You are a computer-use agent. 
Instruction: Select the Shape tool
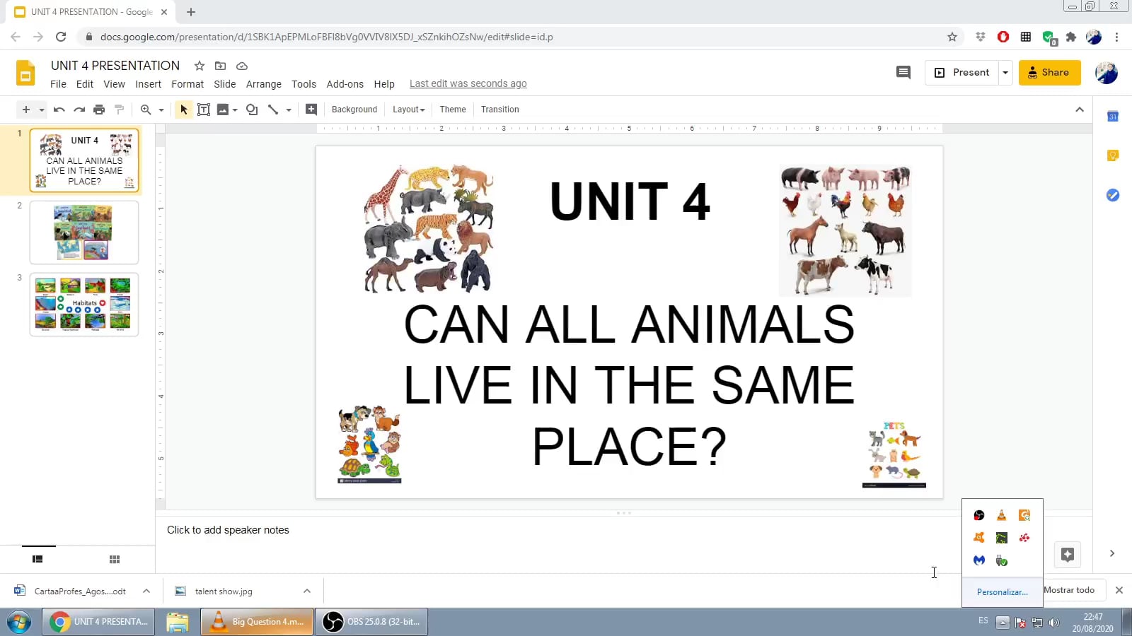coord(252,110)
